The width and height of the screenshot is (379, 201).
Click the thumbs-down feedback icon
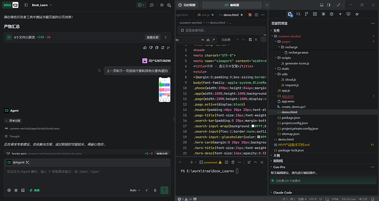pyautogui.click(x=151, y=48)
